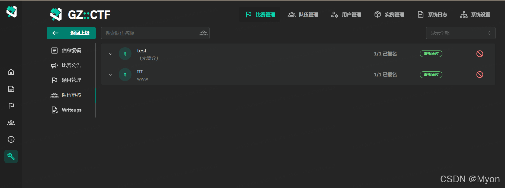Image resolution: width=505 pixels, height=188 pixels.
Task: Open 题目管理 in side menu
Action: coord(71,80)
